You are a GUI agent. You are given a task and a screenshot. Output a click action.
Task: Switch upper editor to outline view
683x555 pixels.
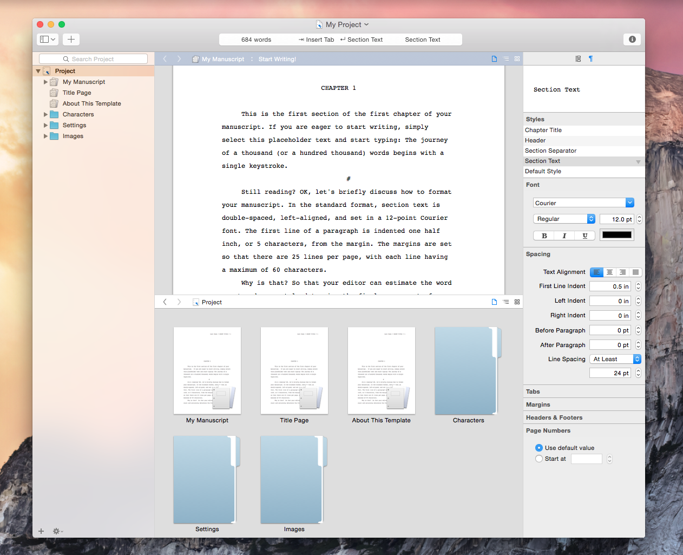(x=505, y=59)
